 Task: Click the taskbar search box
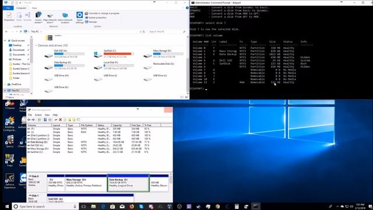pyautogui.click(x=45, y=206)
